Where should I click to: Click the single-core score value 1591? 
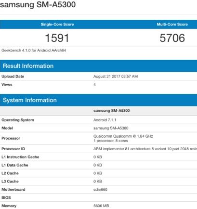point(57,38)
